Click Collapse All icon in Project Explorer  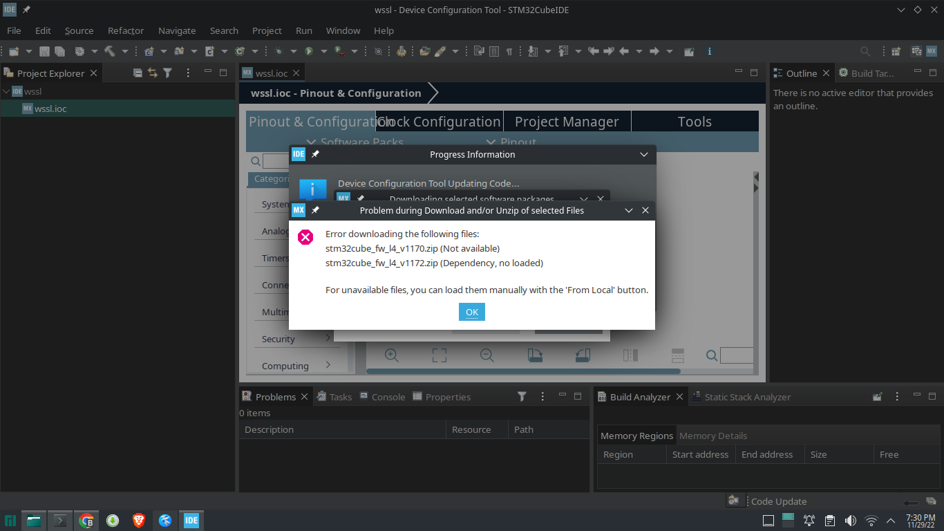pyautogui.click(x=138, y=73)
